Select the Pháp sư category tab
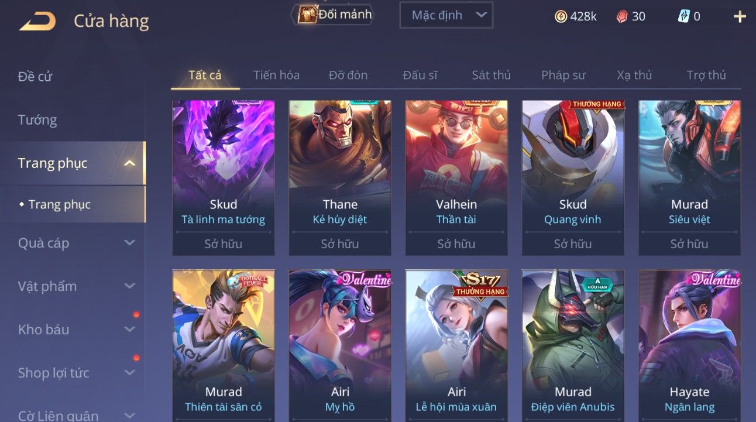This screenshot has width=756, height=422. click(563, 75)
